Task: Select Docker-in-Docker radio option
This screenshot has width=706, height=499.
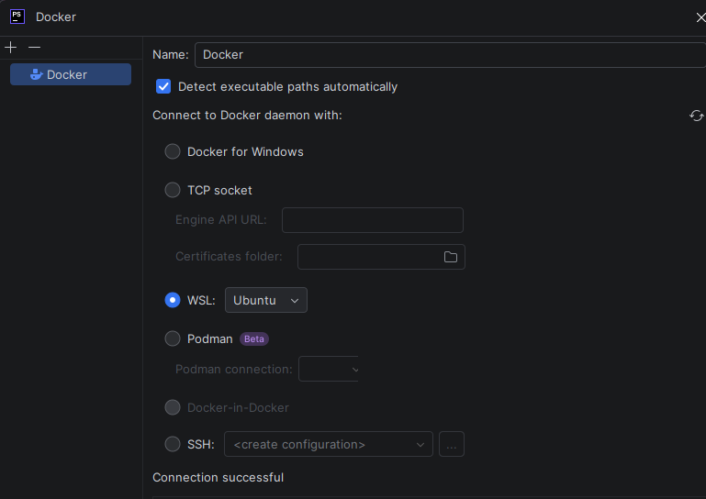Action: 173,407
